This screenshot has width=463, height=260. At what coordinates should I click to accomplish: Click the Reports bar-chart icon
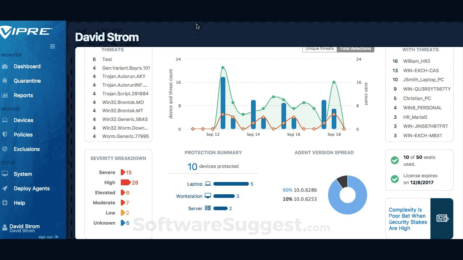pyautogui.click(x=5, y=95)
